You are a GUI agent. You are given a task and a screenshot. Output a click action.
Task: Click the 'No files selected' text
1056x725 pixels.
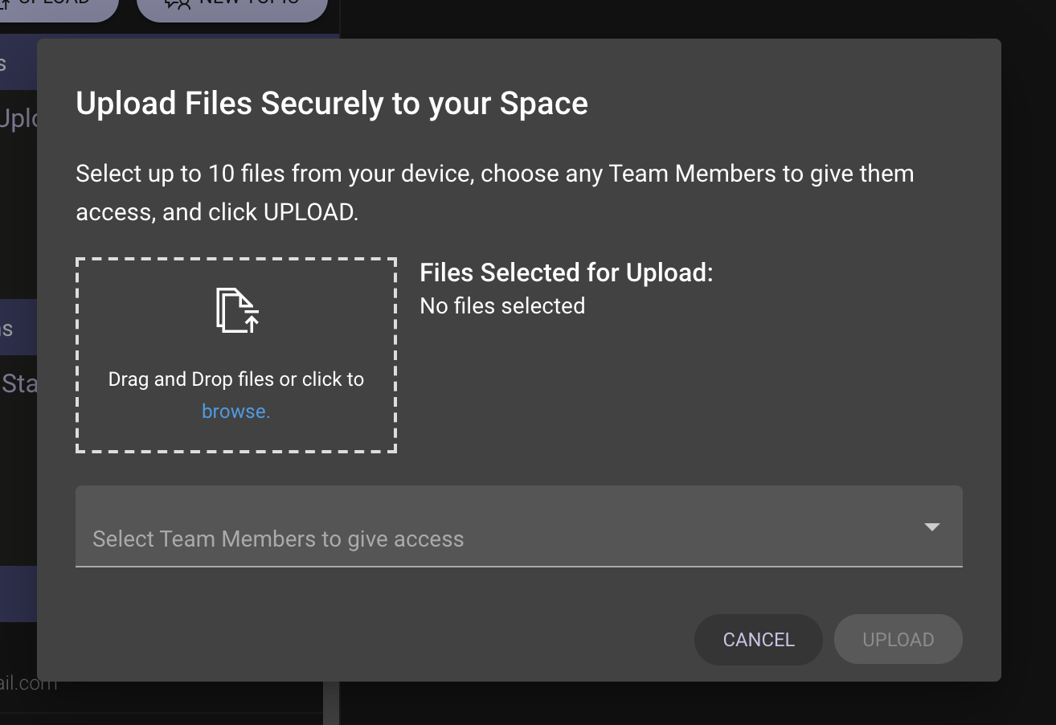click(502, 306)
